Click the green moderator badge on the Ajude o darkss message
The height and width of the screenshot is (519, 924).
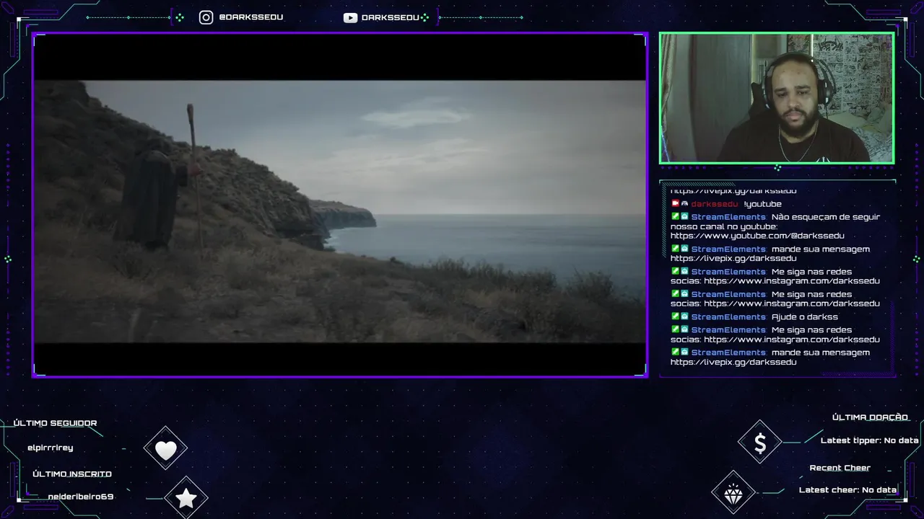point(675,316)
